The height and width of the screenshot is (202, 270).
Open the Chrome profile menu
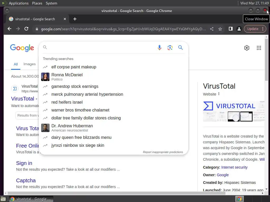point(239,29)
